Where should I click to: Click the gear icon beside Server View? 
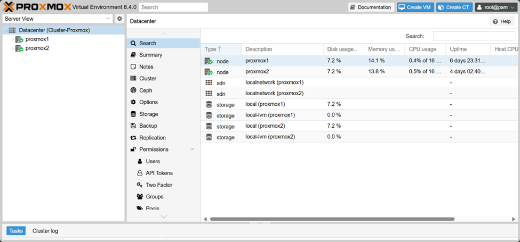[x=119, y=19]
